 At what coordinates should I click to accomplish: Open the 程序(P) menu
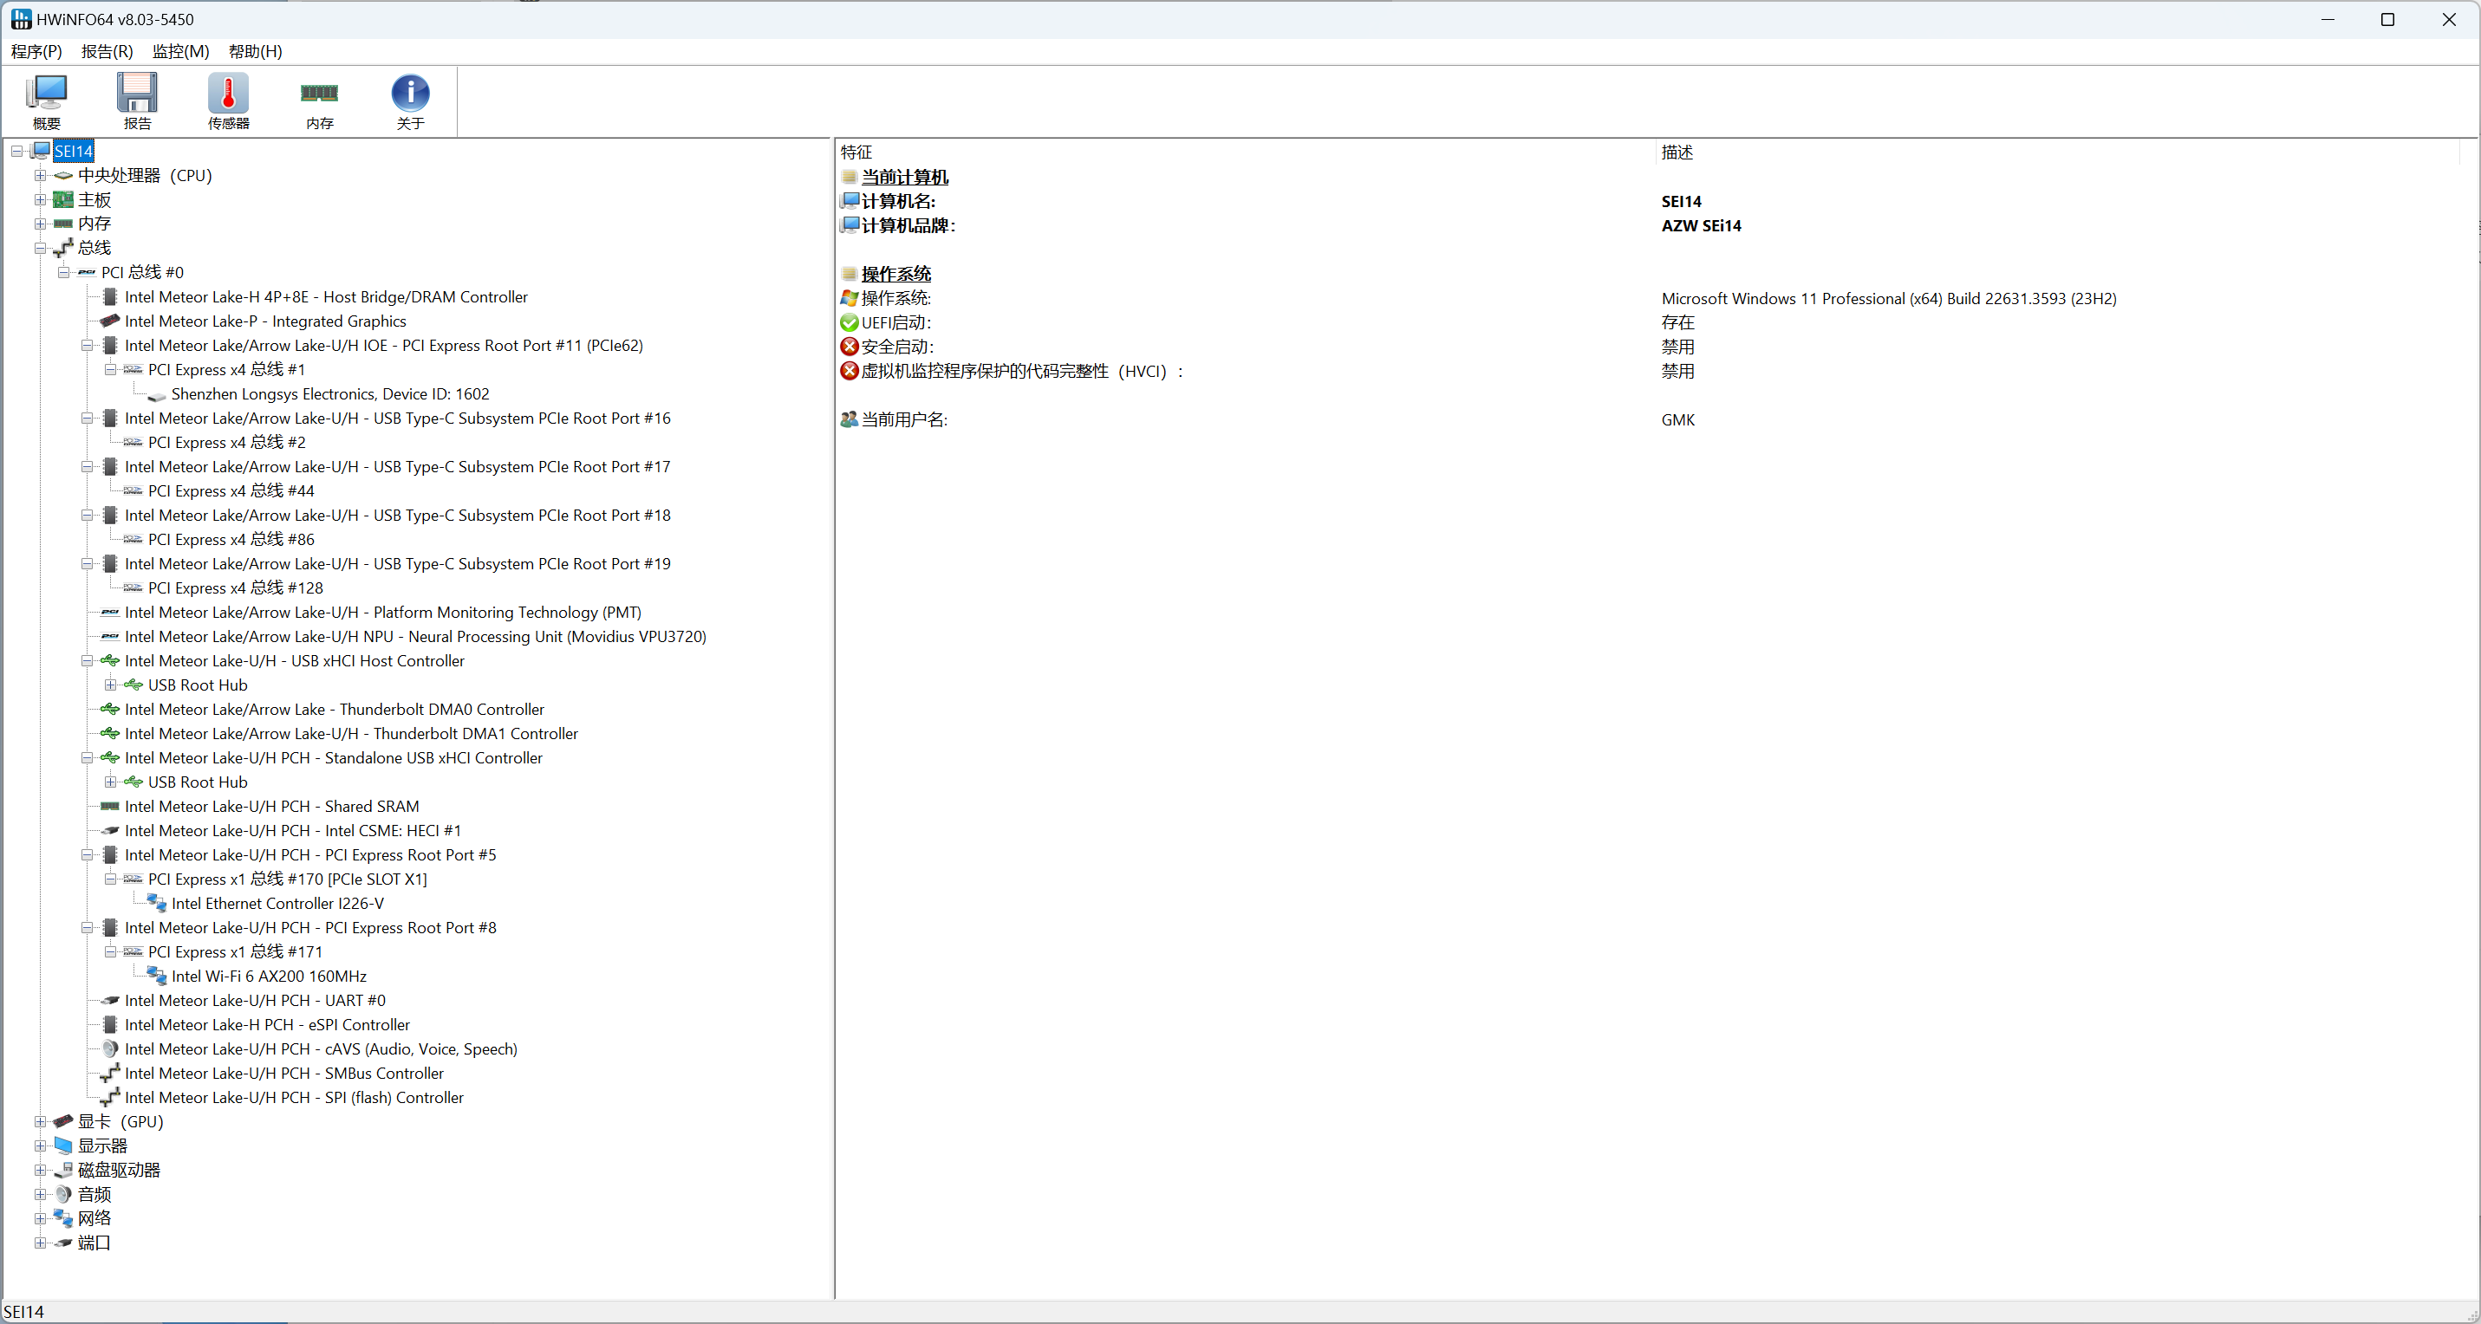click(x=36, y=51)
